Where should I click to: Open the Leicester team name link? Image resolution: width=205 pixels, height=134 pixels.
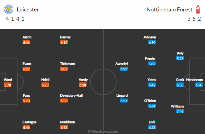click(x=28, y=10)
